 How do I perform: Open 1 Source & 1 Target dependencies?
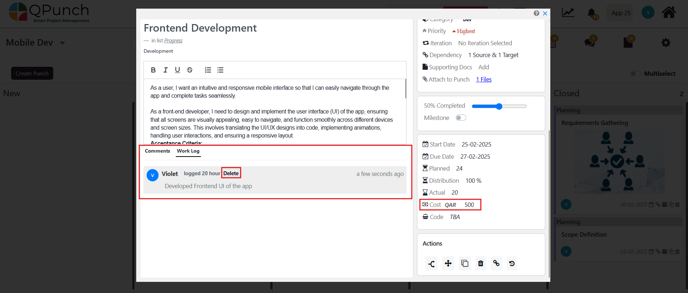493,55
